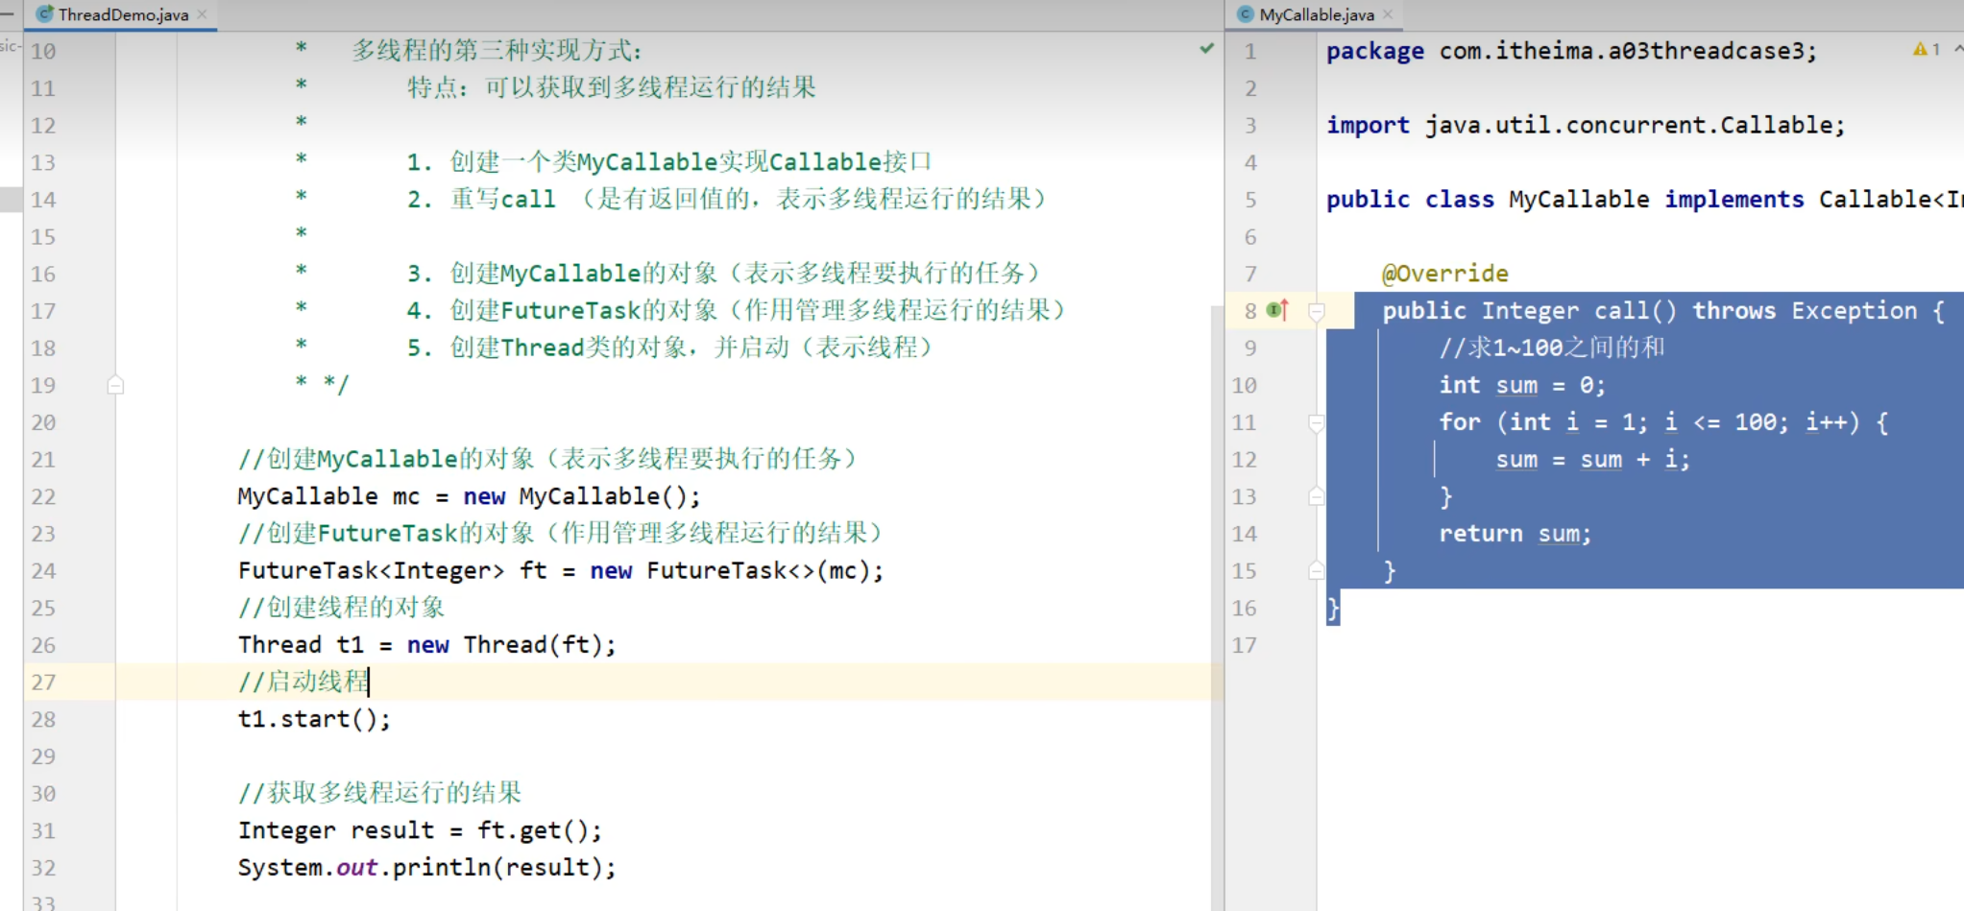Collapse the call() method fold at line 8

click(1317, 311)
